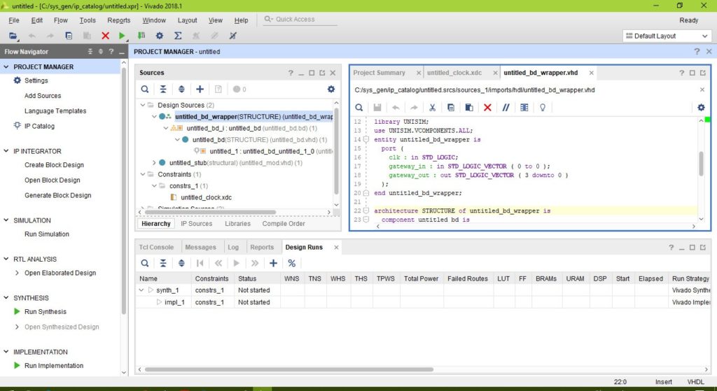Click Run Synthesis in Flow Navigator
Viewport: 717px width, 391px height.
pos(46,312)
